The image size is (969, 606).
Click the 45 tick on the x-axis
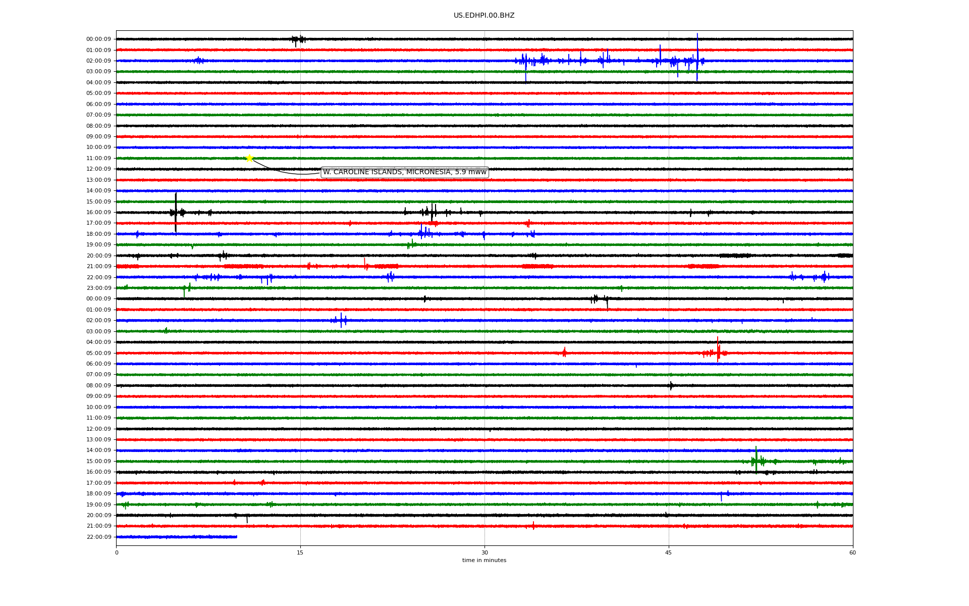click(668, 552)
